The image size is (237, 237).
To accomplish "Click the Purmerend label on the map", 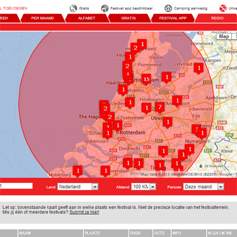I will point(150,65).
